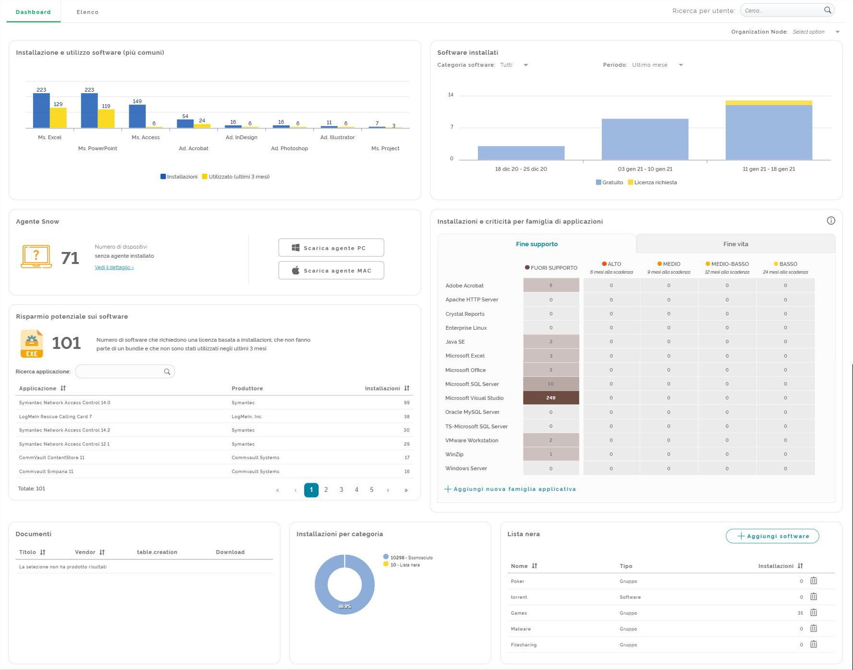
Task: Click Scarica agente PC button
Action: [331, 248]
